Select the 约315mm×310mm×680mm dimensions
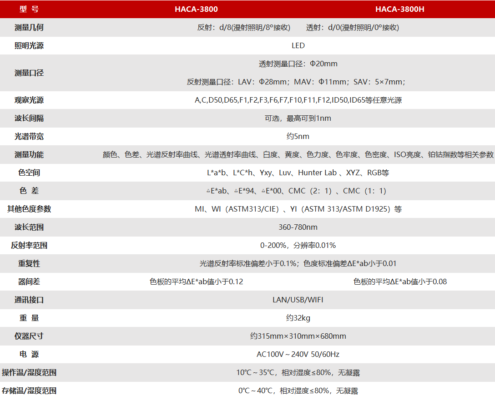Screen dimensions: 495x400 (298, 336)
